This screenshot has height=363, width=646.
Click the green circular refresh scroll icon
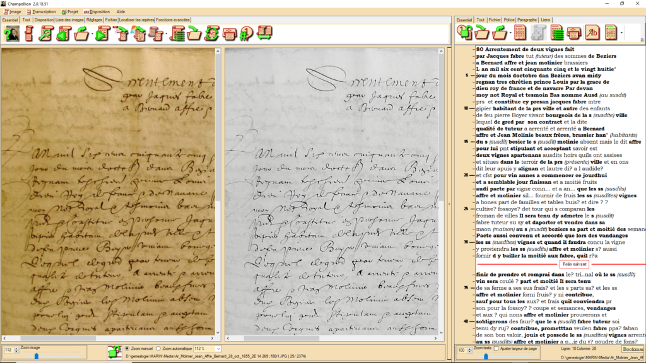coord(212,33)
